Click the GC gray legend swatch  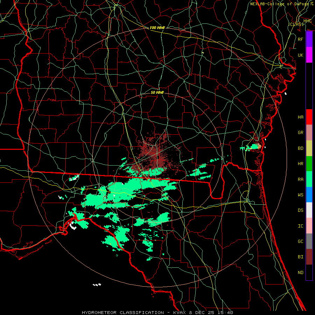tap(309, 241)
